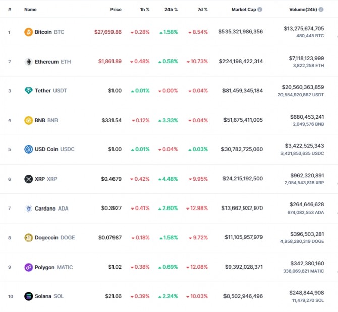Viewport: 338px width, 312px height.
Task: Sort the table by Price column
Action: tap(116, 9)
